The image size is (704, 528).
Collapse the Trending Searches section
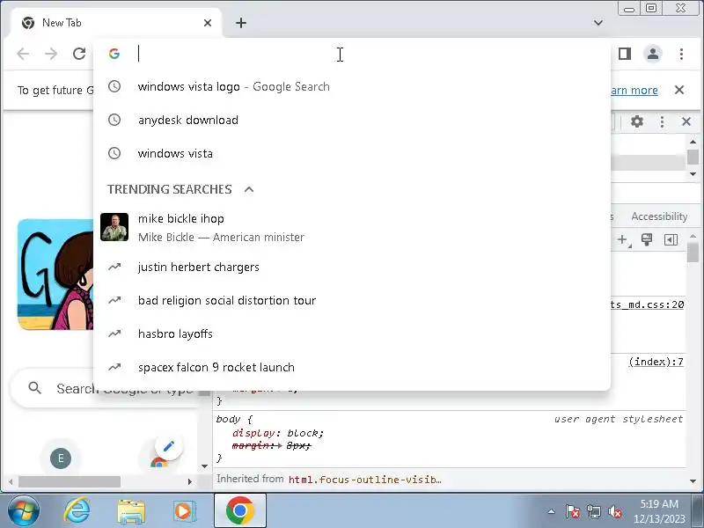(249, 189)
